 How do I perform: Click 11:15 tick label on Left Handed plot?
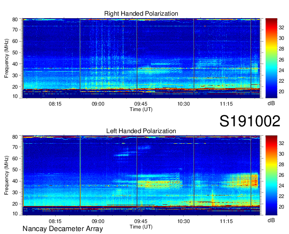point(226,221)
